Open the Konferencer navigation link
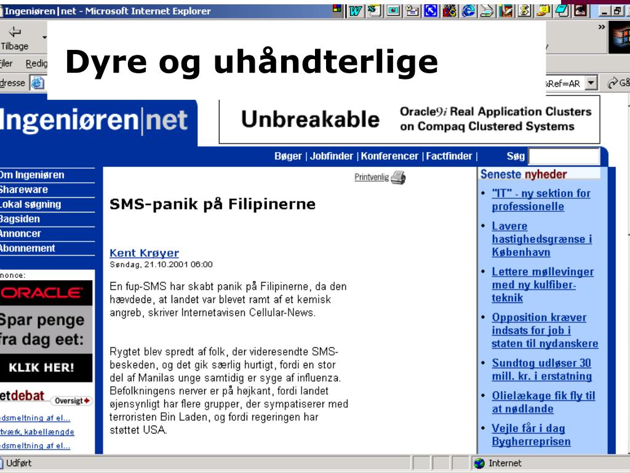 click(x=389, y=156)
